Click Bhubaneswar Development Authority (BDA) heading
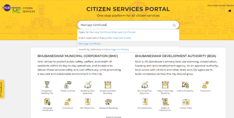Viewport: 234px width, 118px height. point(175,56)
